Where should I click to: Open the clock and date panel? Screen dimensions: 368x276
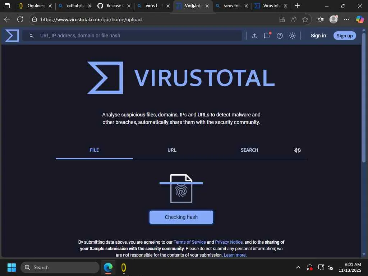[350, 267]
